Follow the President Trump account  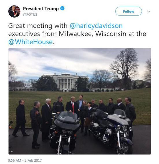(128, 11)
